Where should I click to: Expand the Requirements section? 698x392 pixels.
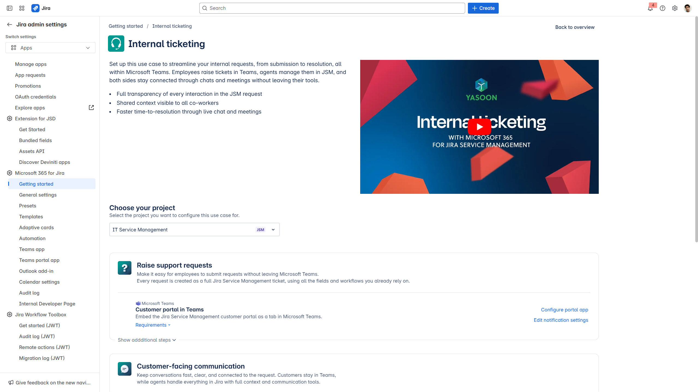point(153,325)
